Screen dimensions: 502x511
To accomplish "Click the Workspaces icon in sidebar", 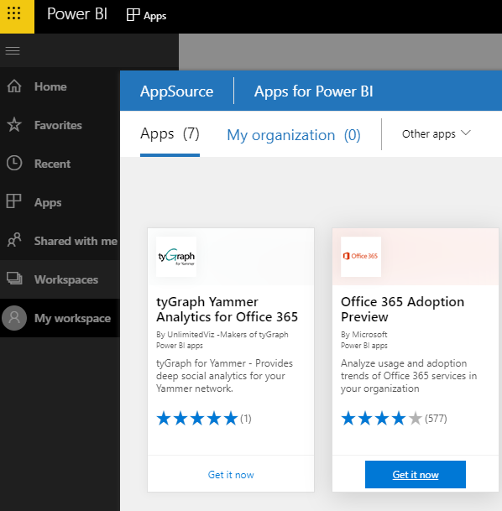I will [14, 279].
